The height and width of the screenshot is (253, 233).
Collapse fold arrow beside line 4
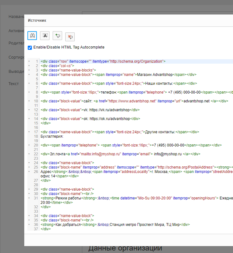pos(29,75)
